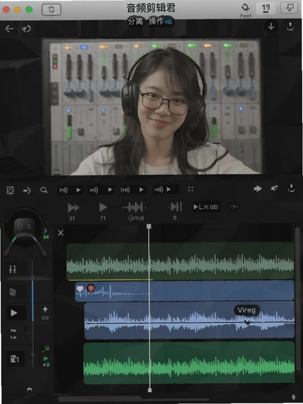Click the back arrow icon
This screenshot has height=404, width=303.
[9, 28]
